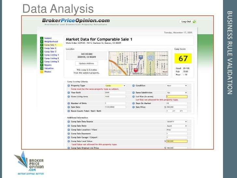Click the info icon beside Comp Sale Land Value
The height and width of the screenshot is (178, 237).
(69, 141)
